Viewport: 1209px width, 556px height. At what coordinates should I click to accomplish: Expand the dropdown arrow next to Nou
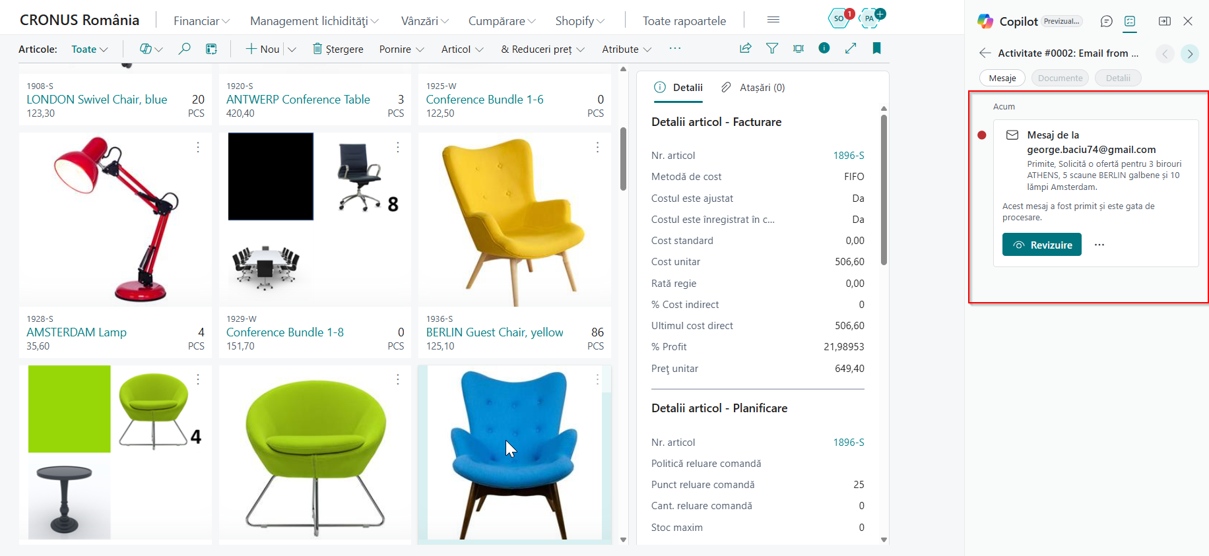click(x=292, y=49)
